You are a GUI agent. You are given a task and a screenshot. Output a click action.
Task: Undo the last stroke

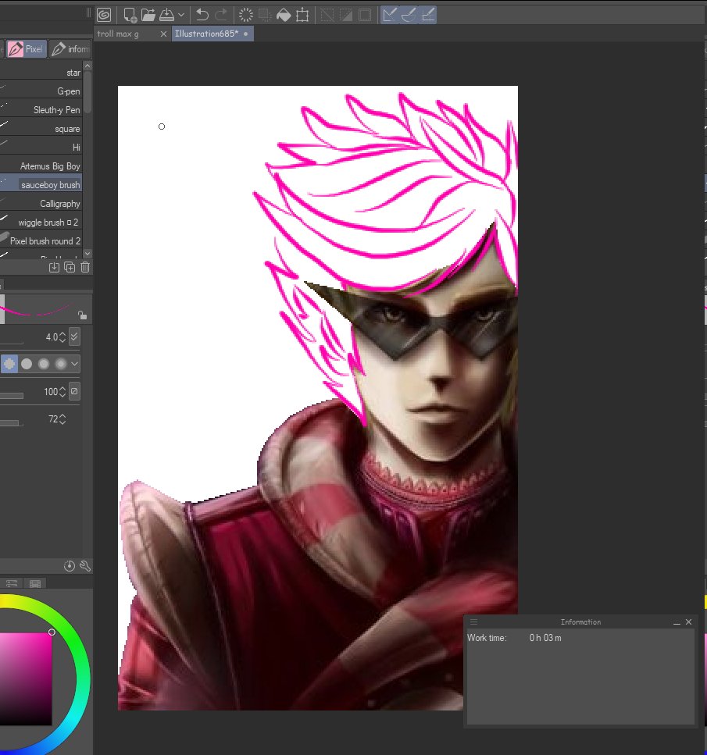click(202, 15)
